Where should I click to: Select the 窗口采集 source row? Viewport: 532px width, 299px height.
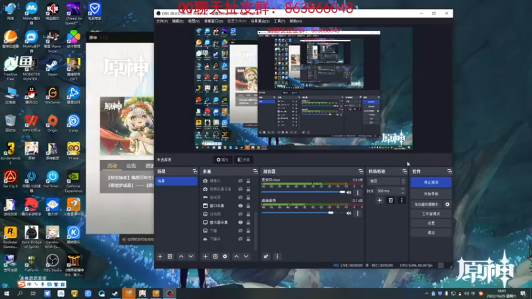tap(227, 206)
